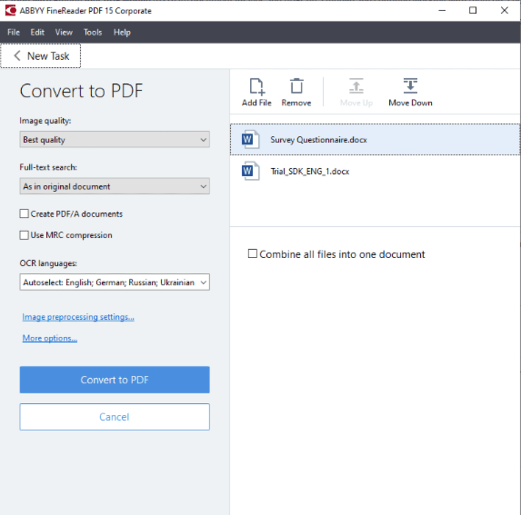Screen dimensions: 521x515
Task: Click the Word icon beside Trial_SDK_ENG_1.docx
Action: [250, 172]
